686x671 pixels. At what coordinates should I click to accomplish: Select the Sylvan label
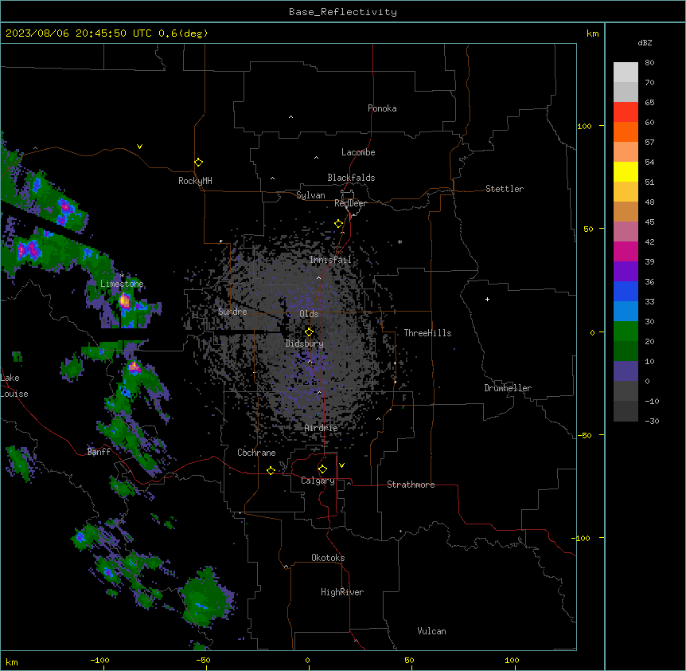click(x=310, y=195)
